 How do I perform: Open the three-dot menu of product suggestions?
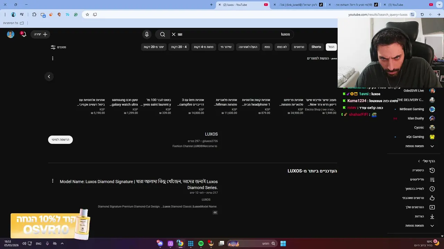coord(52,58)
